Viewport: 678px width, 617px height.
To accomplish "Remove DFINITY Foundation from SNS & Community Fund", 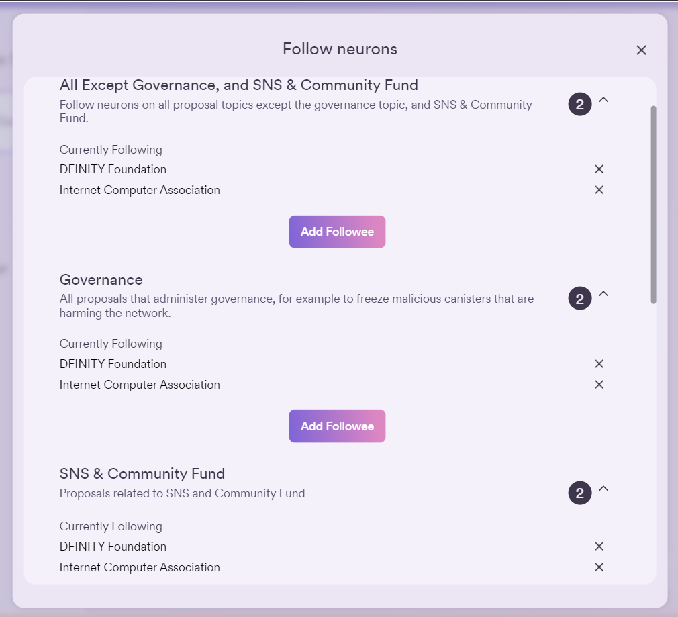I will 599,547.
